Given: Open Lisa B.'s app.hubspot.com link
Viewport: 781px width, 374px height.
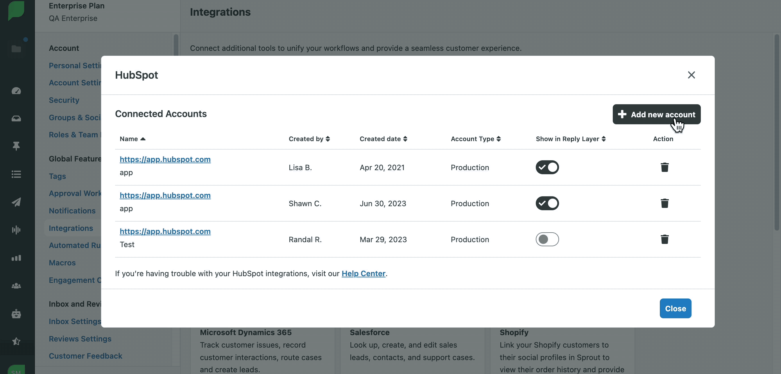Looking at the screenshot, I should tap(165, 159).
